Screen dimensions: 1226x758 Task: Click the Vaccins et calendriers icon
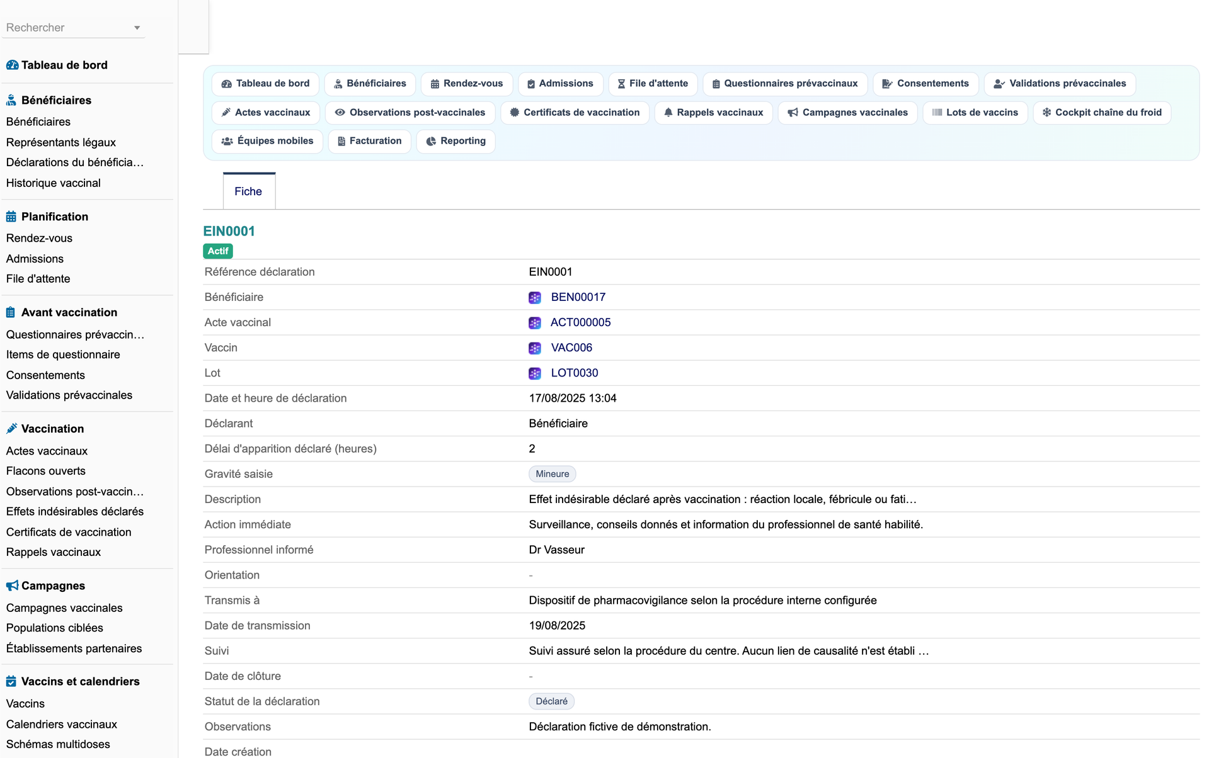11,681
